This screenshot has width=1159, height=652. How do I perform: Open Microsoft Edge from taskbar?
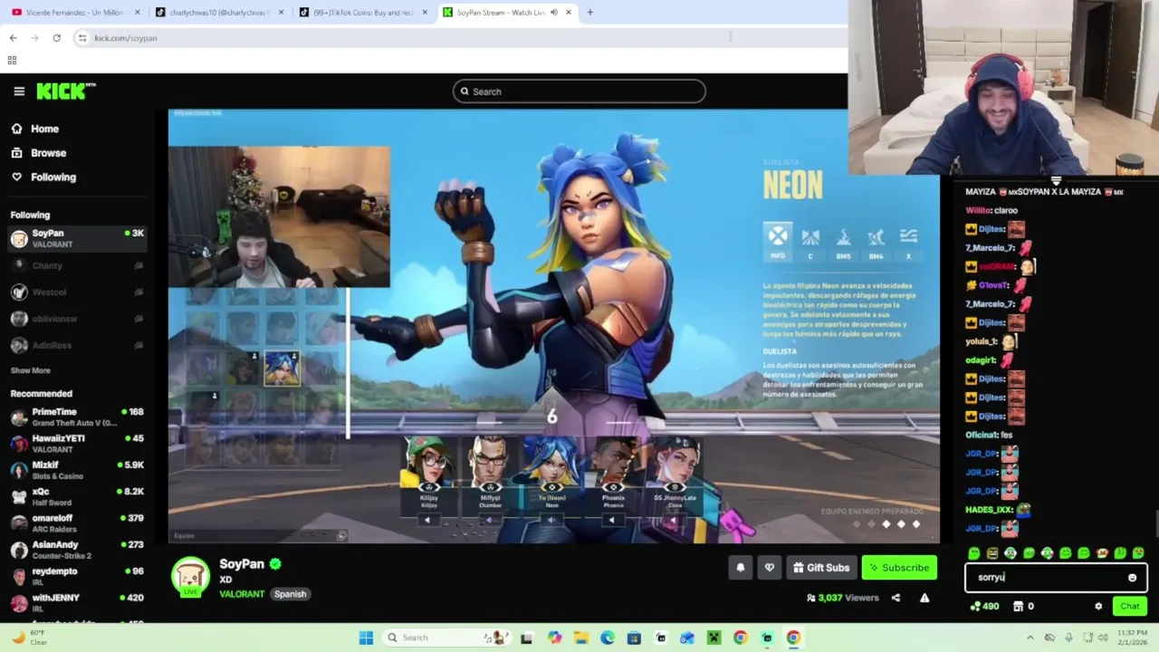(x=607, y=638)
